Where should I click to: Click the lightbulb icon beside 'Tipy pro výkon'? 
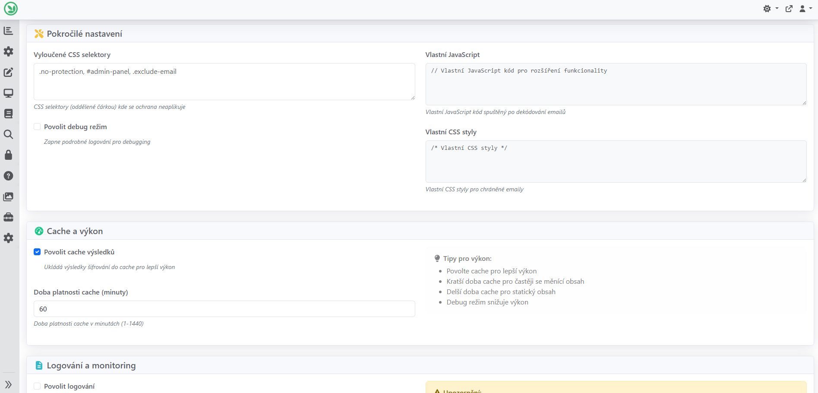[x=437, y=258]
